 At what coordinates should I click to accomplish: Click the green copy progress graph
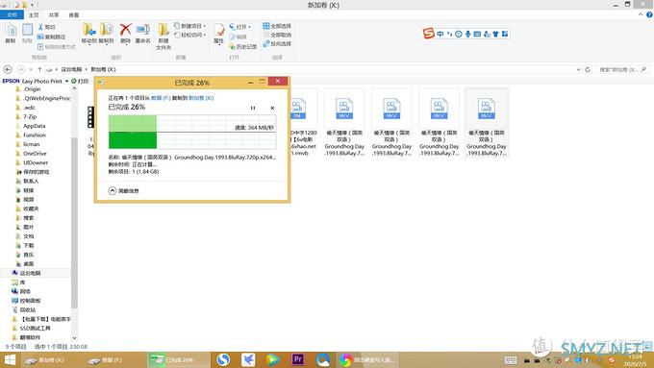coord(191,132)
